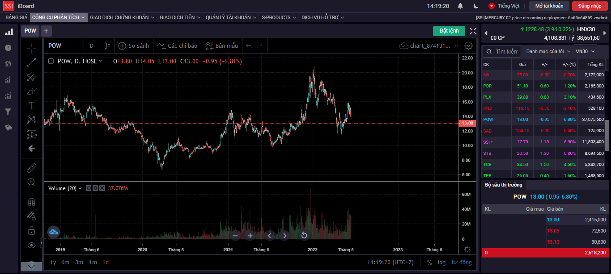Click the notification bell icon
The image size is (611, 274).
click(x=460, y=6)
